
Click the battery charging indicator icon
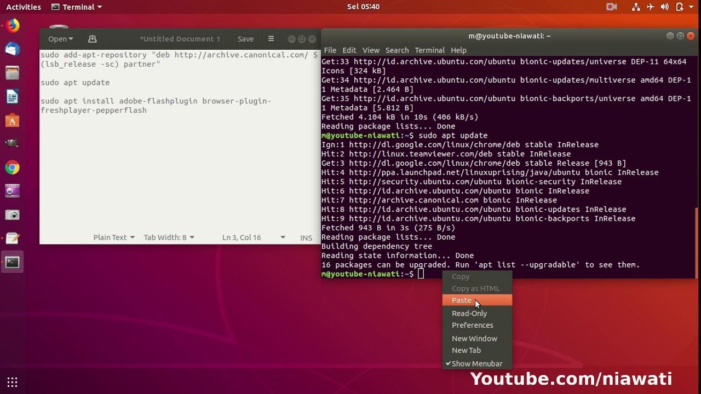680,7
